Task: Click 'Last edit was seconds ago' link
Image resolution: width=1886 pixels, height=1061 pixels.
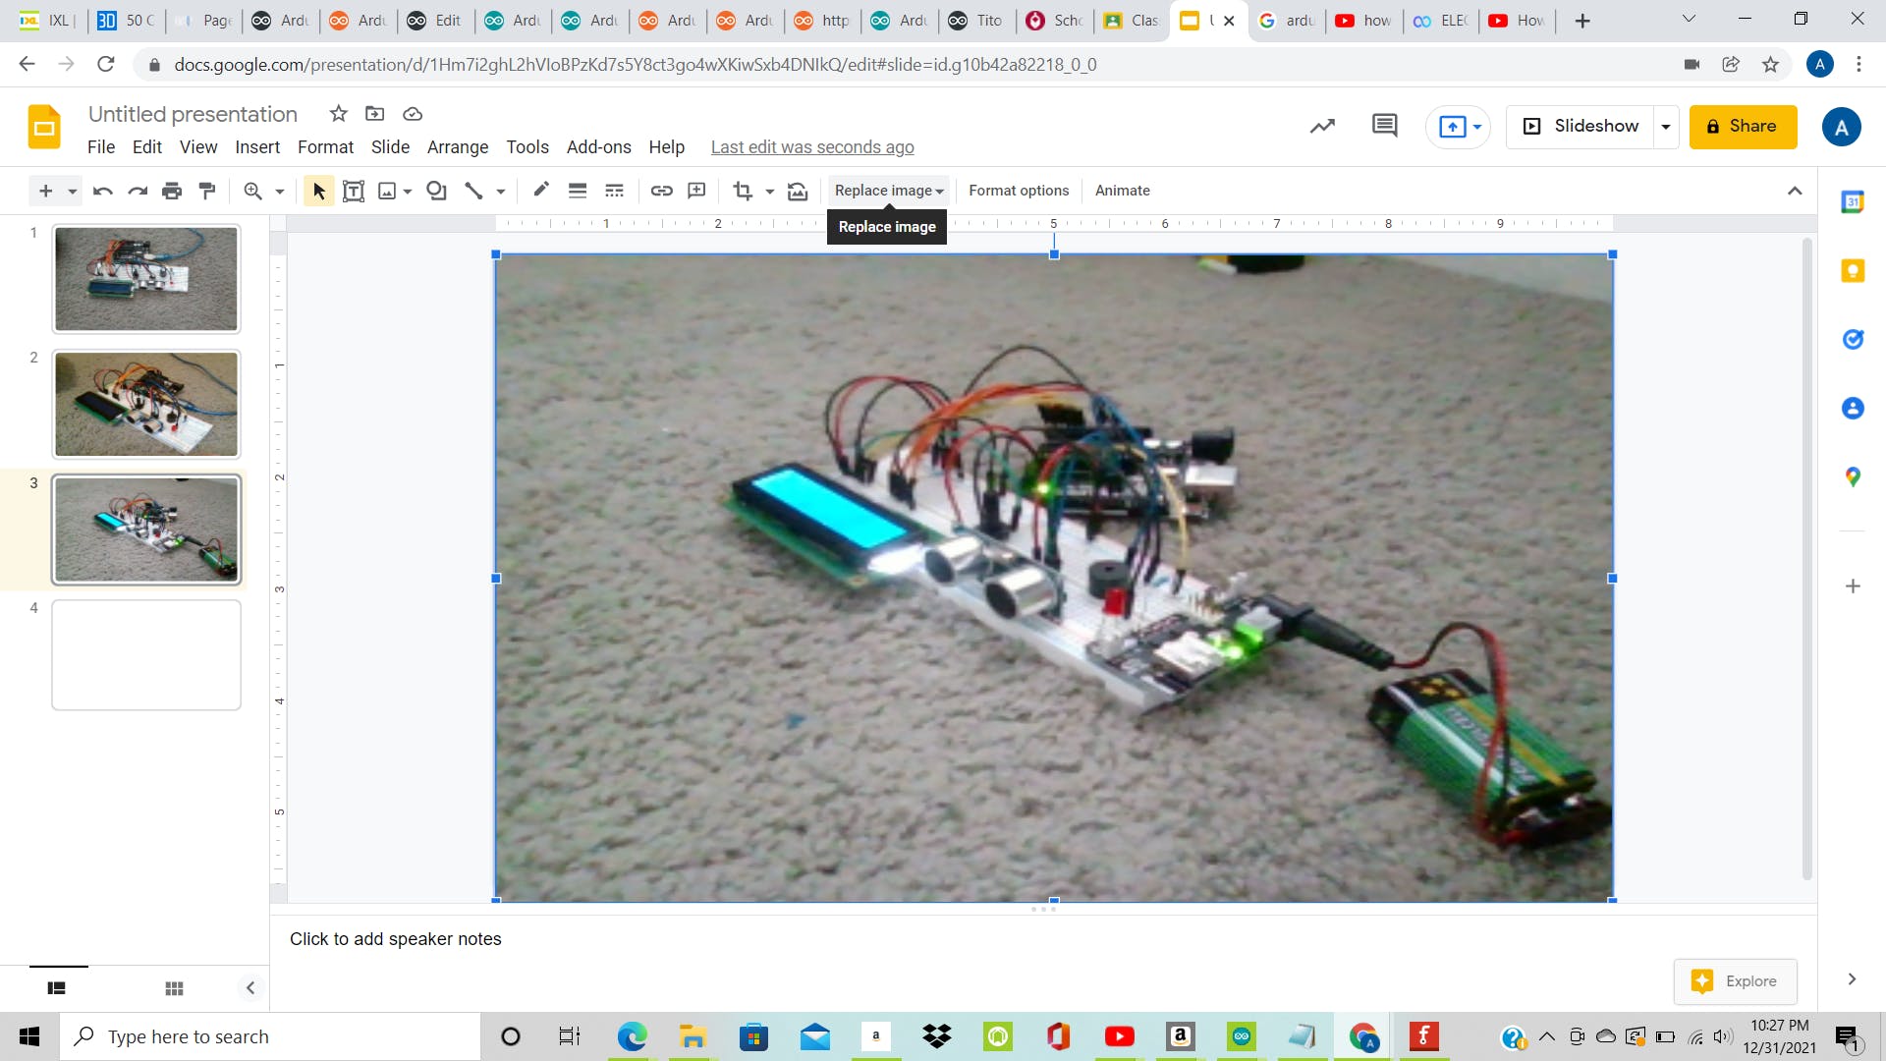Action: [x=812, y=147]
